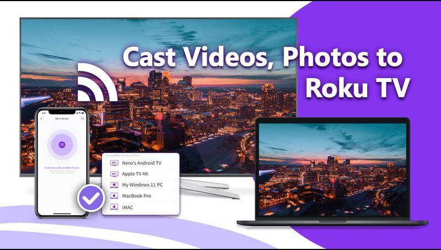Click the Roku TV headline text

coord(357,88)
